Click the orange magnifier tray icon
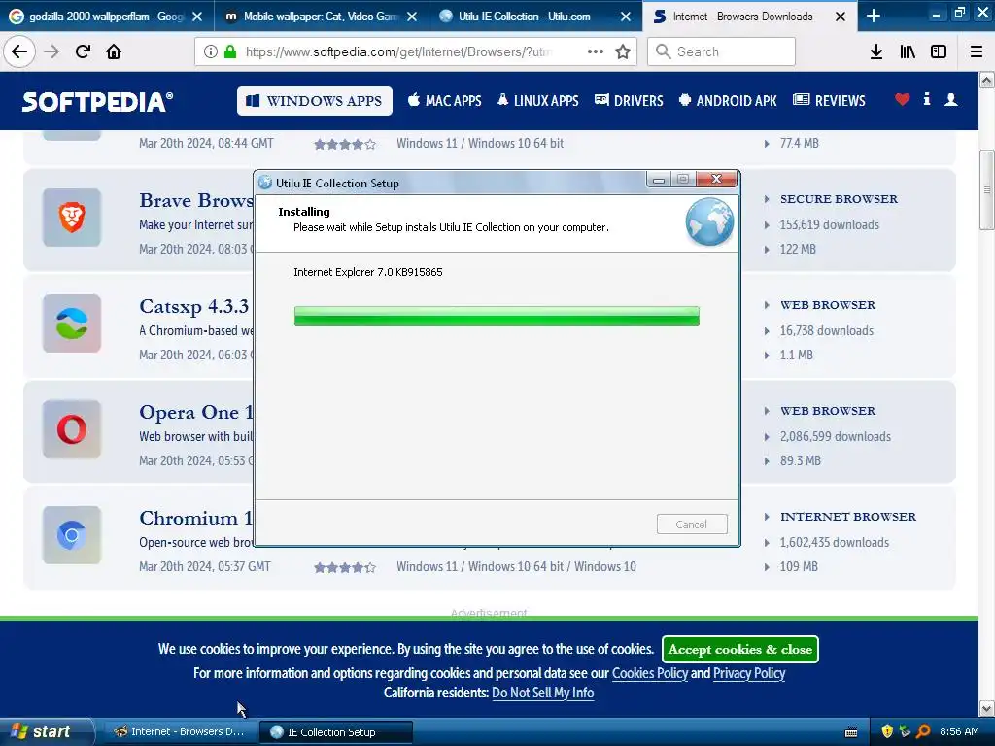The height and width of the screenshot is (746, 995). (x=923, y=731)
